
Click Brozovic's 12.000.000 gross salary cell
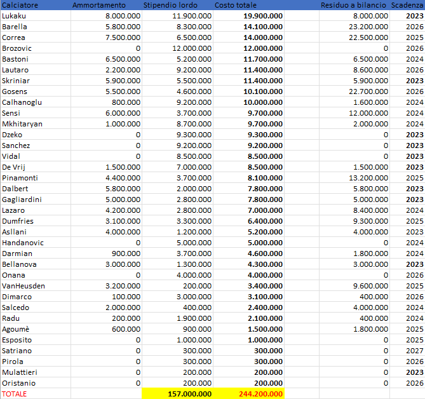pyautogui.click(x=191, y=48)
